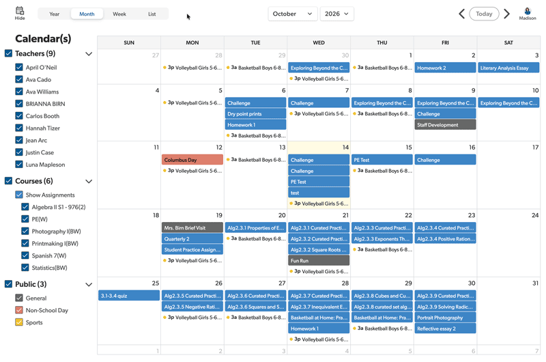Select the date cell for October 17
Screen dimensions: 546x362
coord(508,176)
